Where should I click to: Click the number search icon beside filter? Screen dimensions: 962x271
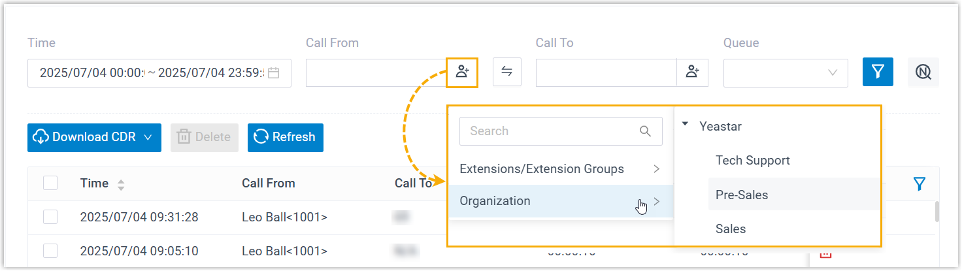[923, 72]
